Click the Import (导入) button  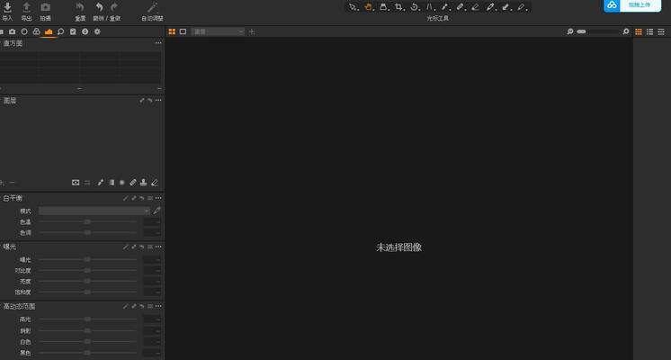(x=7, y=11)
